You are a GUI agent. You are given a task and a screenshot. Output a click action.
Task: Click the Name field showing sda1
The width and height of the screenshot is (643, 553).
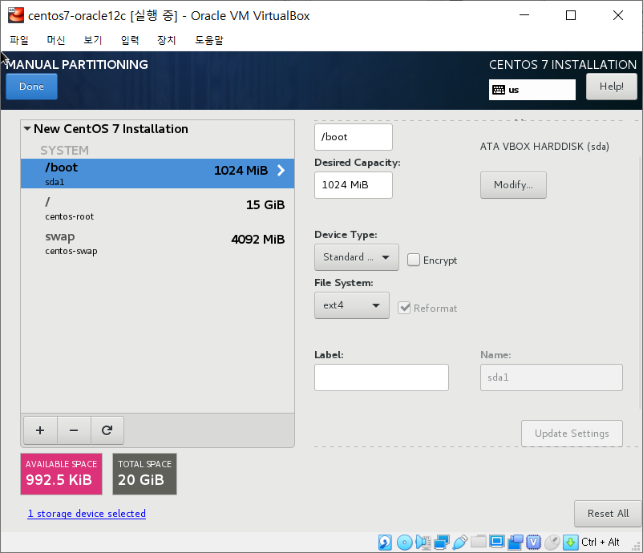(x=552, y=377)
